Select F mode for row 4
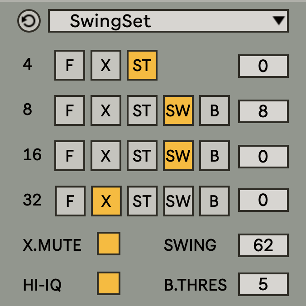 (69, 66)
